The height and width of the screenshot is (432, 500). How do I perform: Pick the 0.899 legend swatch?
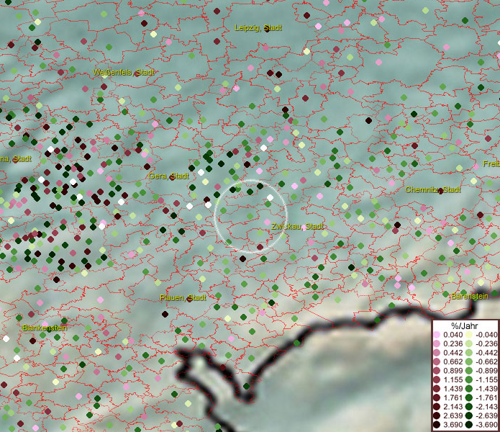pyautogui.click(x=437, y=371)
